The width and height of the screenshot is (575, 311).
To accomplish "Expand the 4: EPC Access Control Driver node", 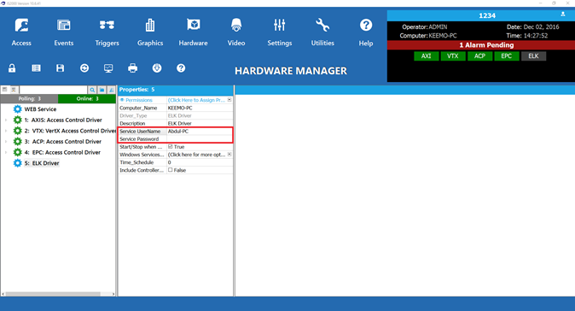I will [6, 152].
